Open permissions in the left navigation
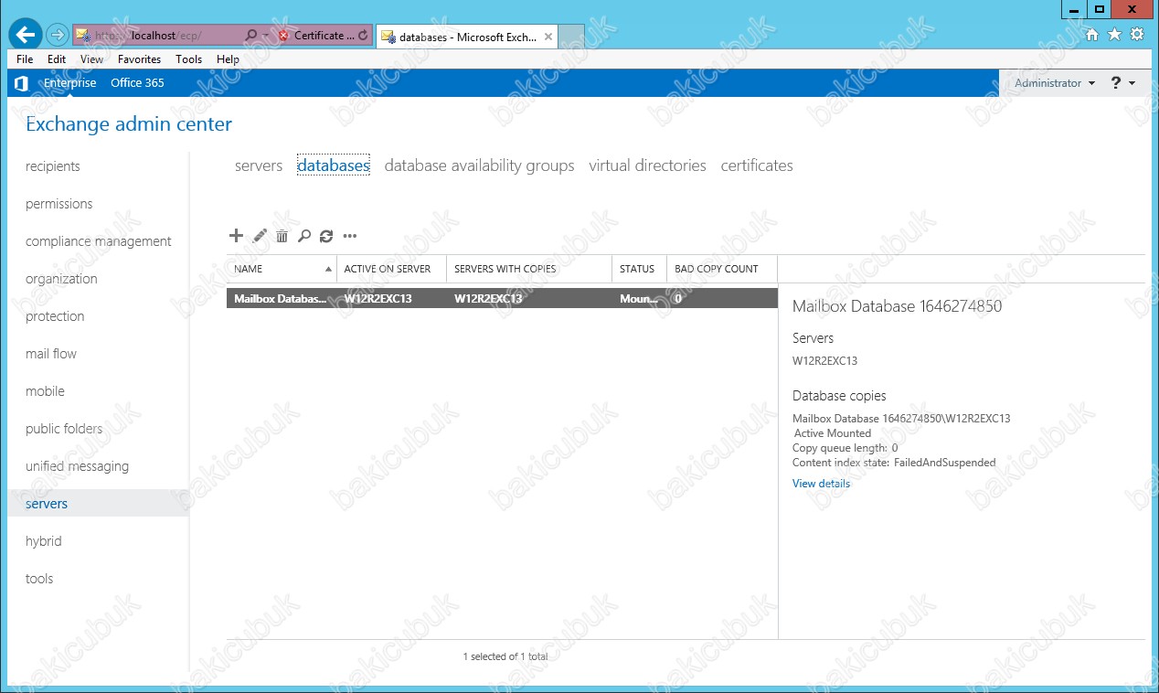This screenshot has width=1159, height=693. (x=59, y=204)
